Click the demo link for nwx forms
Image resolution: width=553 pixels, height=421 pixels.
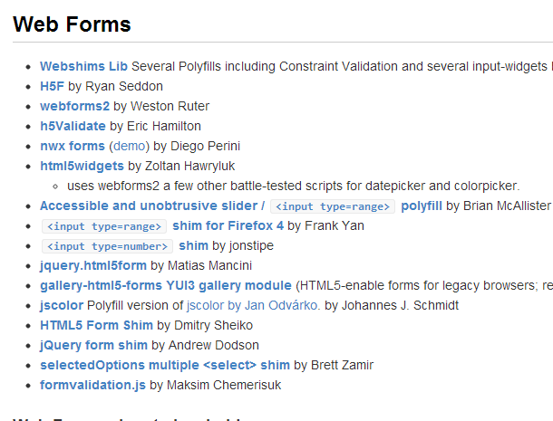(129, 146)
